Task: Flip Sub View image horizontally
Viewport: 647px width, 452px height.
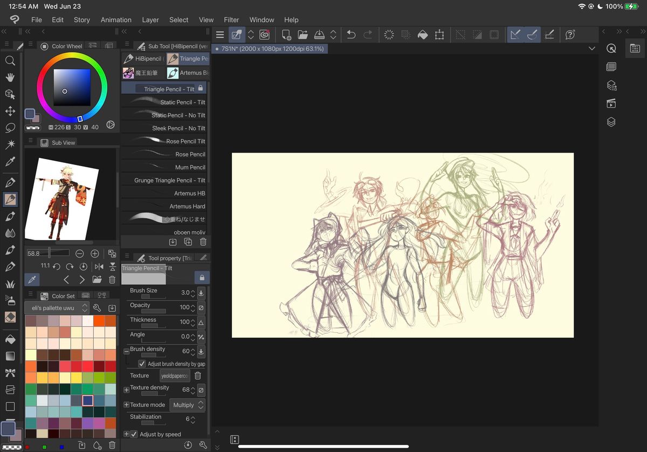Action: click(99, 266)
